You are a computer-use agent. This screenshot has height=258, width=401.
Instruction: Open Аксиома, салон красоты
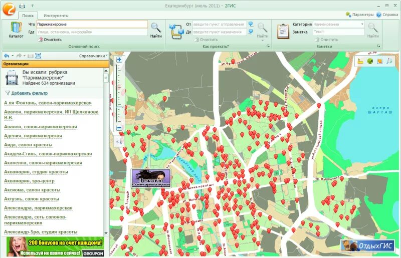pyautogui.click(x=32, y=190)
